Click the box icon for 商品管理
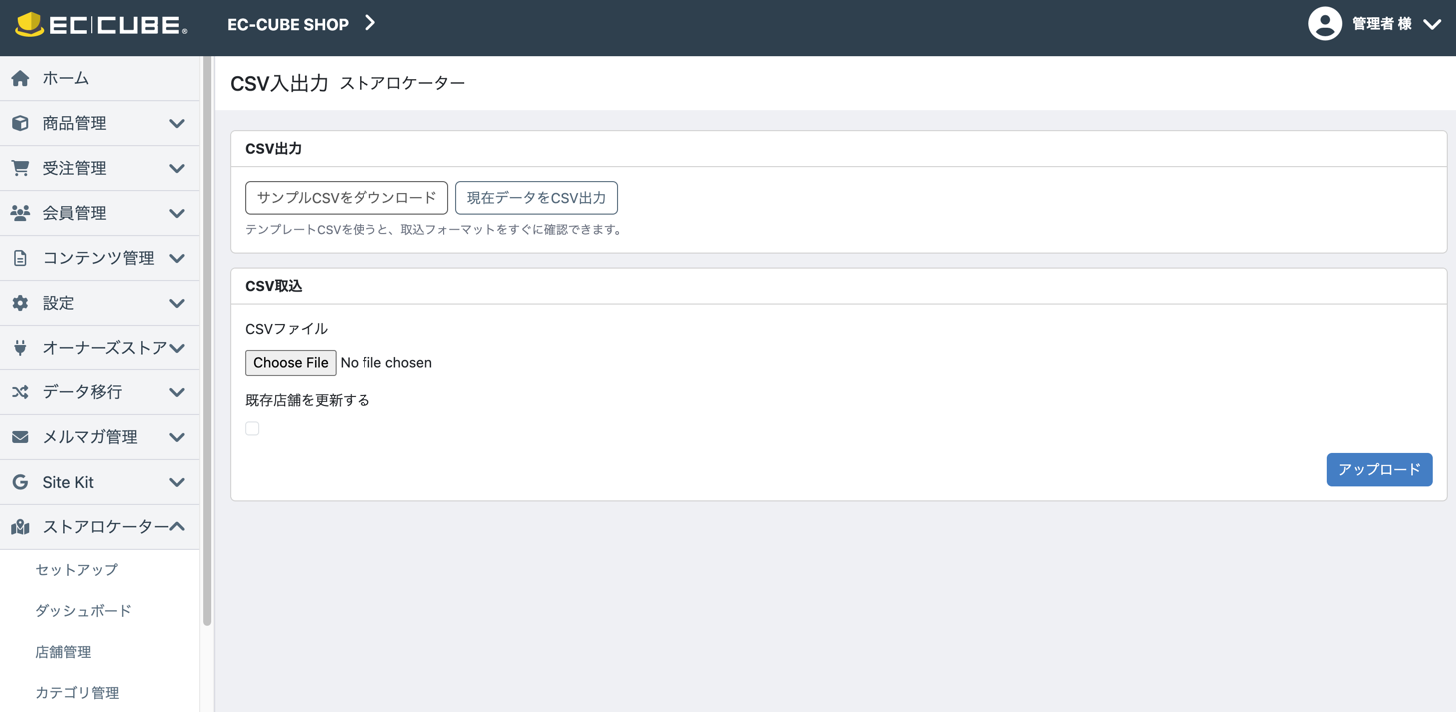The image size is (1456, 712). [20, 123]
